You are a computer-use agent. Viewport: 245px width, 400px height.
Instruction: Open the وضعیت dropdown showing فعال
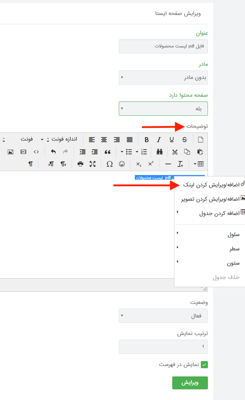tap(163, 316)
